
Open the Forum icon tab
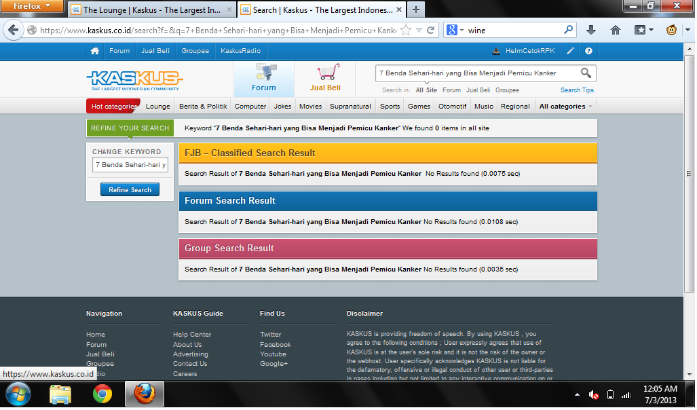(264, 79)
